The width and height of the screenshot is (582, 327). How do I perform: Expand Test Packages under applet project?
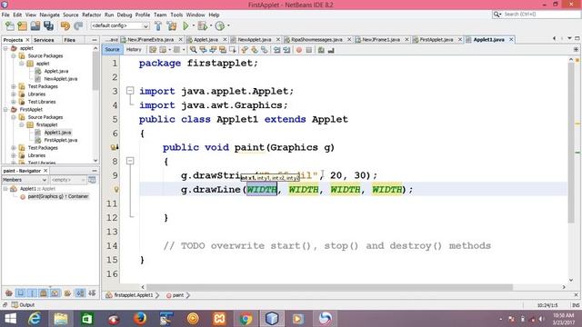[14, 86]
